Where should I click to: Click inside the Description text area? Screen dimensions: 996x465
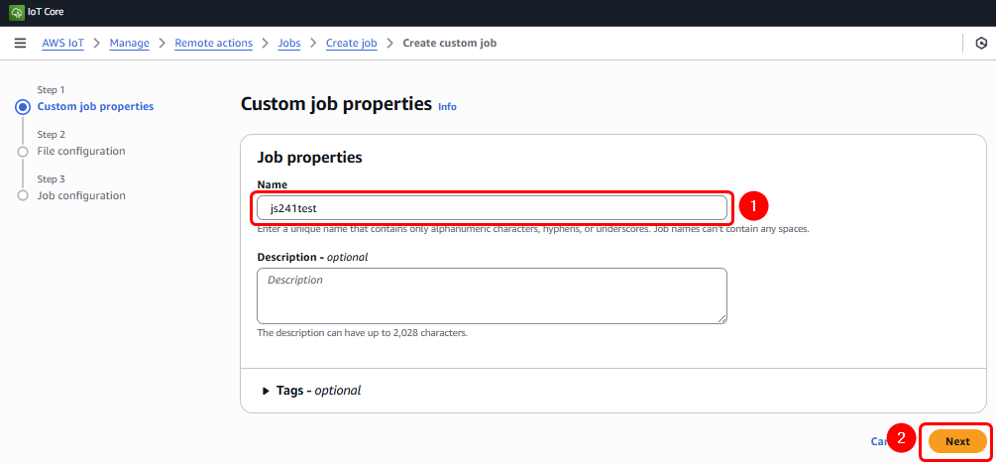(492, 295)
